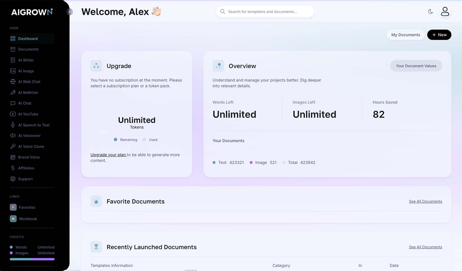Image resolution: width=462 pixels, height=271 pixels.
Task: Open AI Web Chat
Action: click(x=29, y=82)
